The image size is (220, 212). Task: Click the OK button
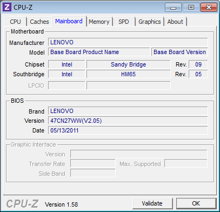[x=196, y=203]
